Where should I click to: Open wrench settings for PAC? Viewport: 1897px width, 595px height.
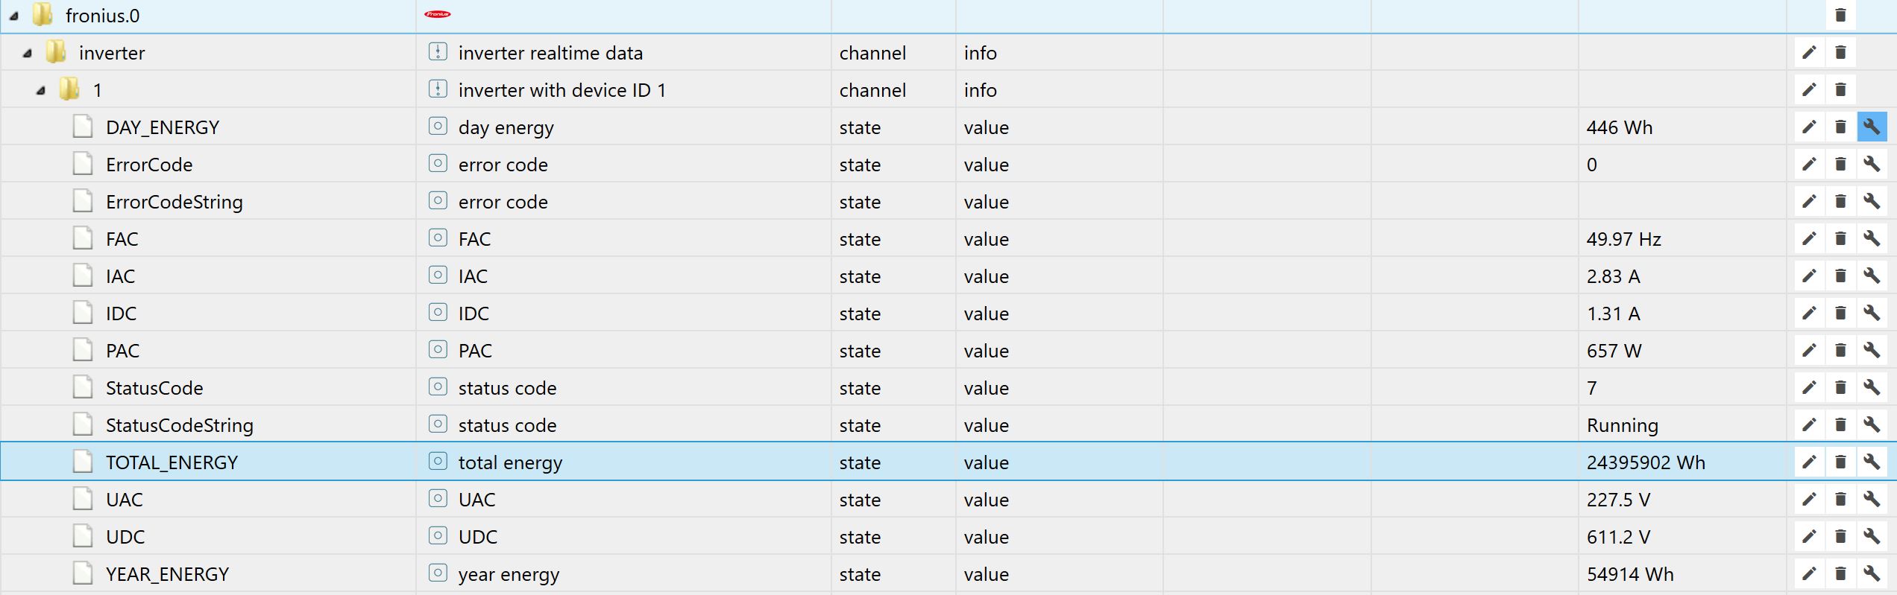pyautogui.click(x=1872, y=350)
